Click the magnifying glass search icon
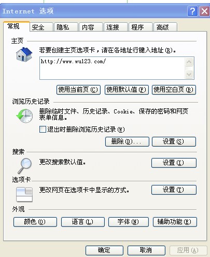This screenshot has height=257, width=210. click(x=24, y=166)
